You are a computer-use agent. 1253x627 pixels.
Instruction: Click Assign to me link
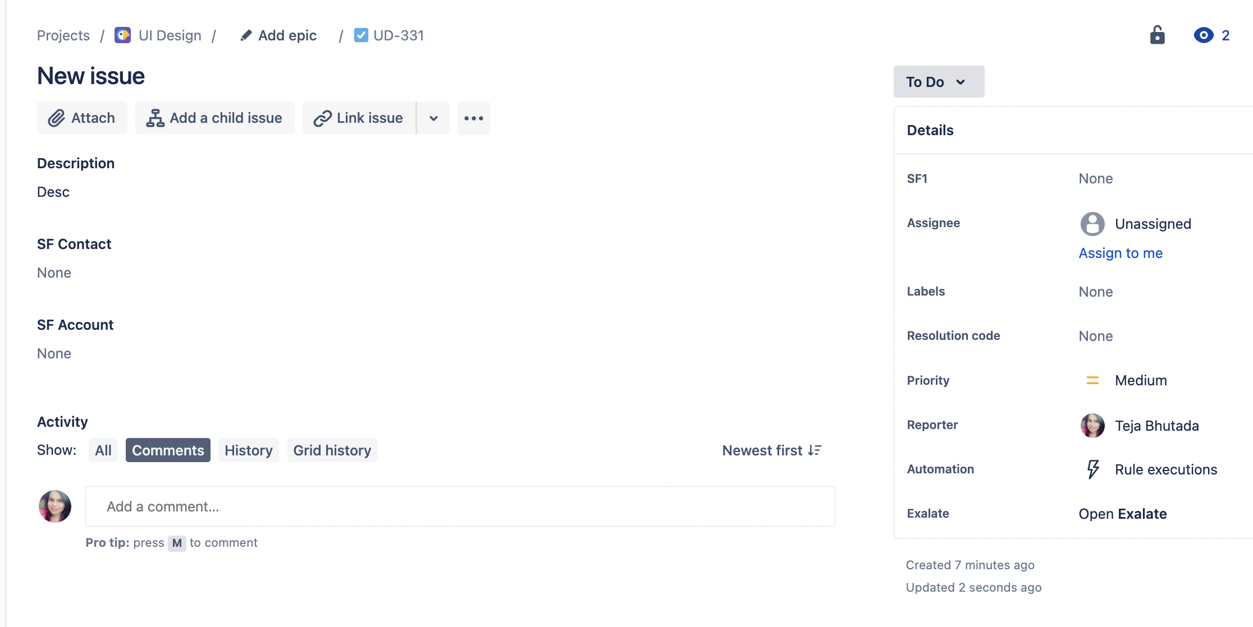tap(1122, 253)
